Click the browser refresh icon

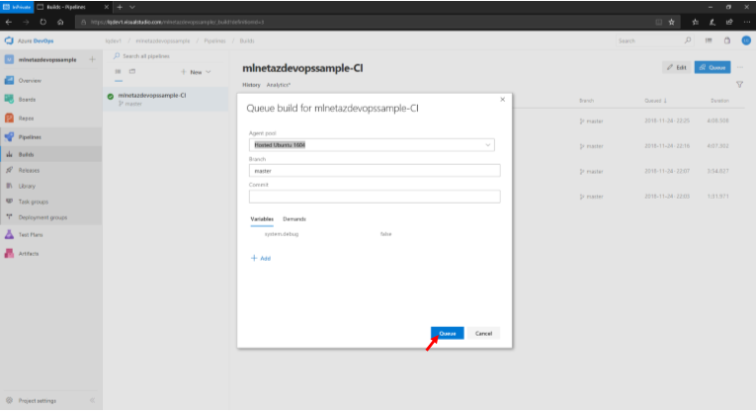point(42,22)
